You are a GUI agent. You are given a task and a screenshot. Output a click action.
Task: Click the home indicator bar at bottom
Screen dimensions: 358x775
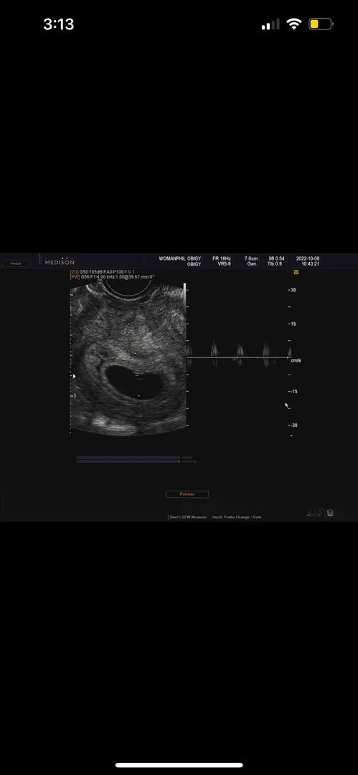179,765
